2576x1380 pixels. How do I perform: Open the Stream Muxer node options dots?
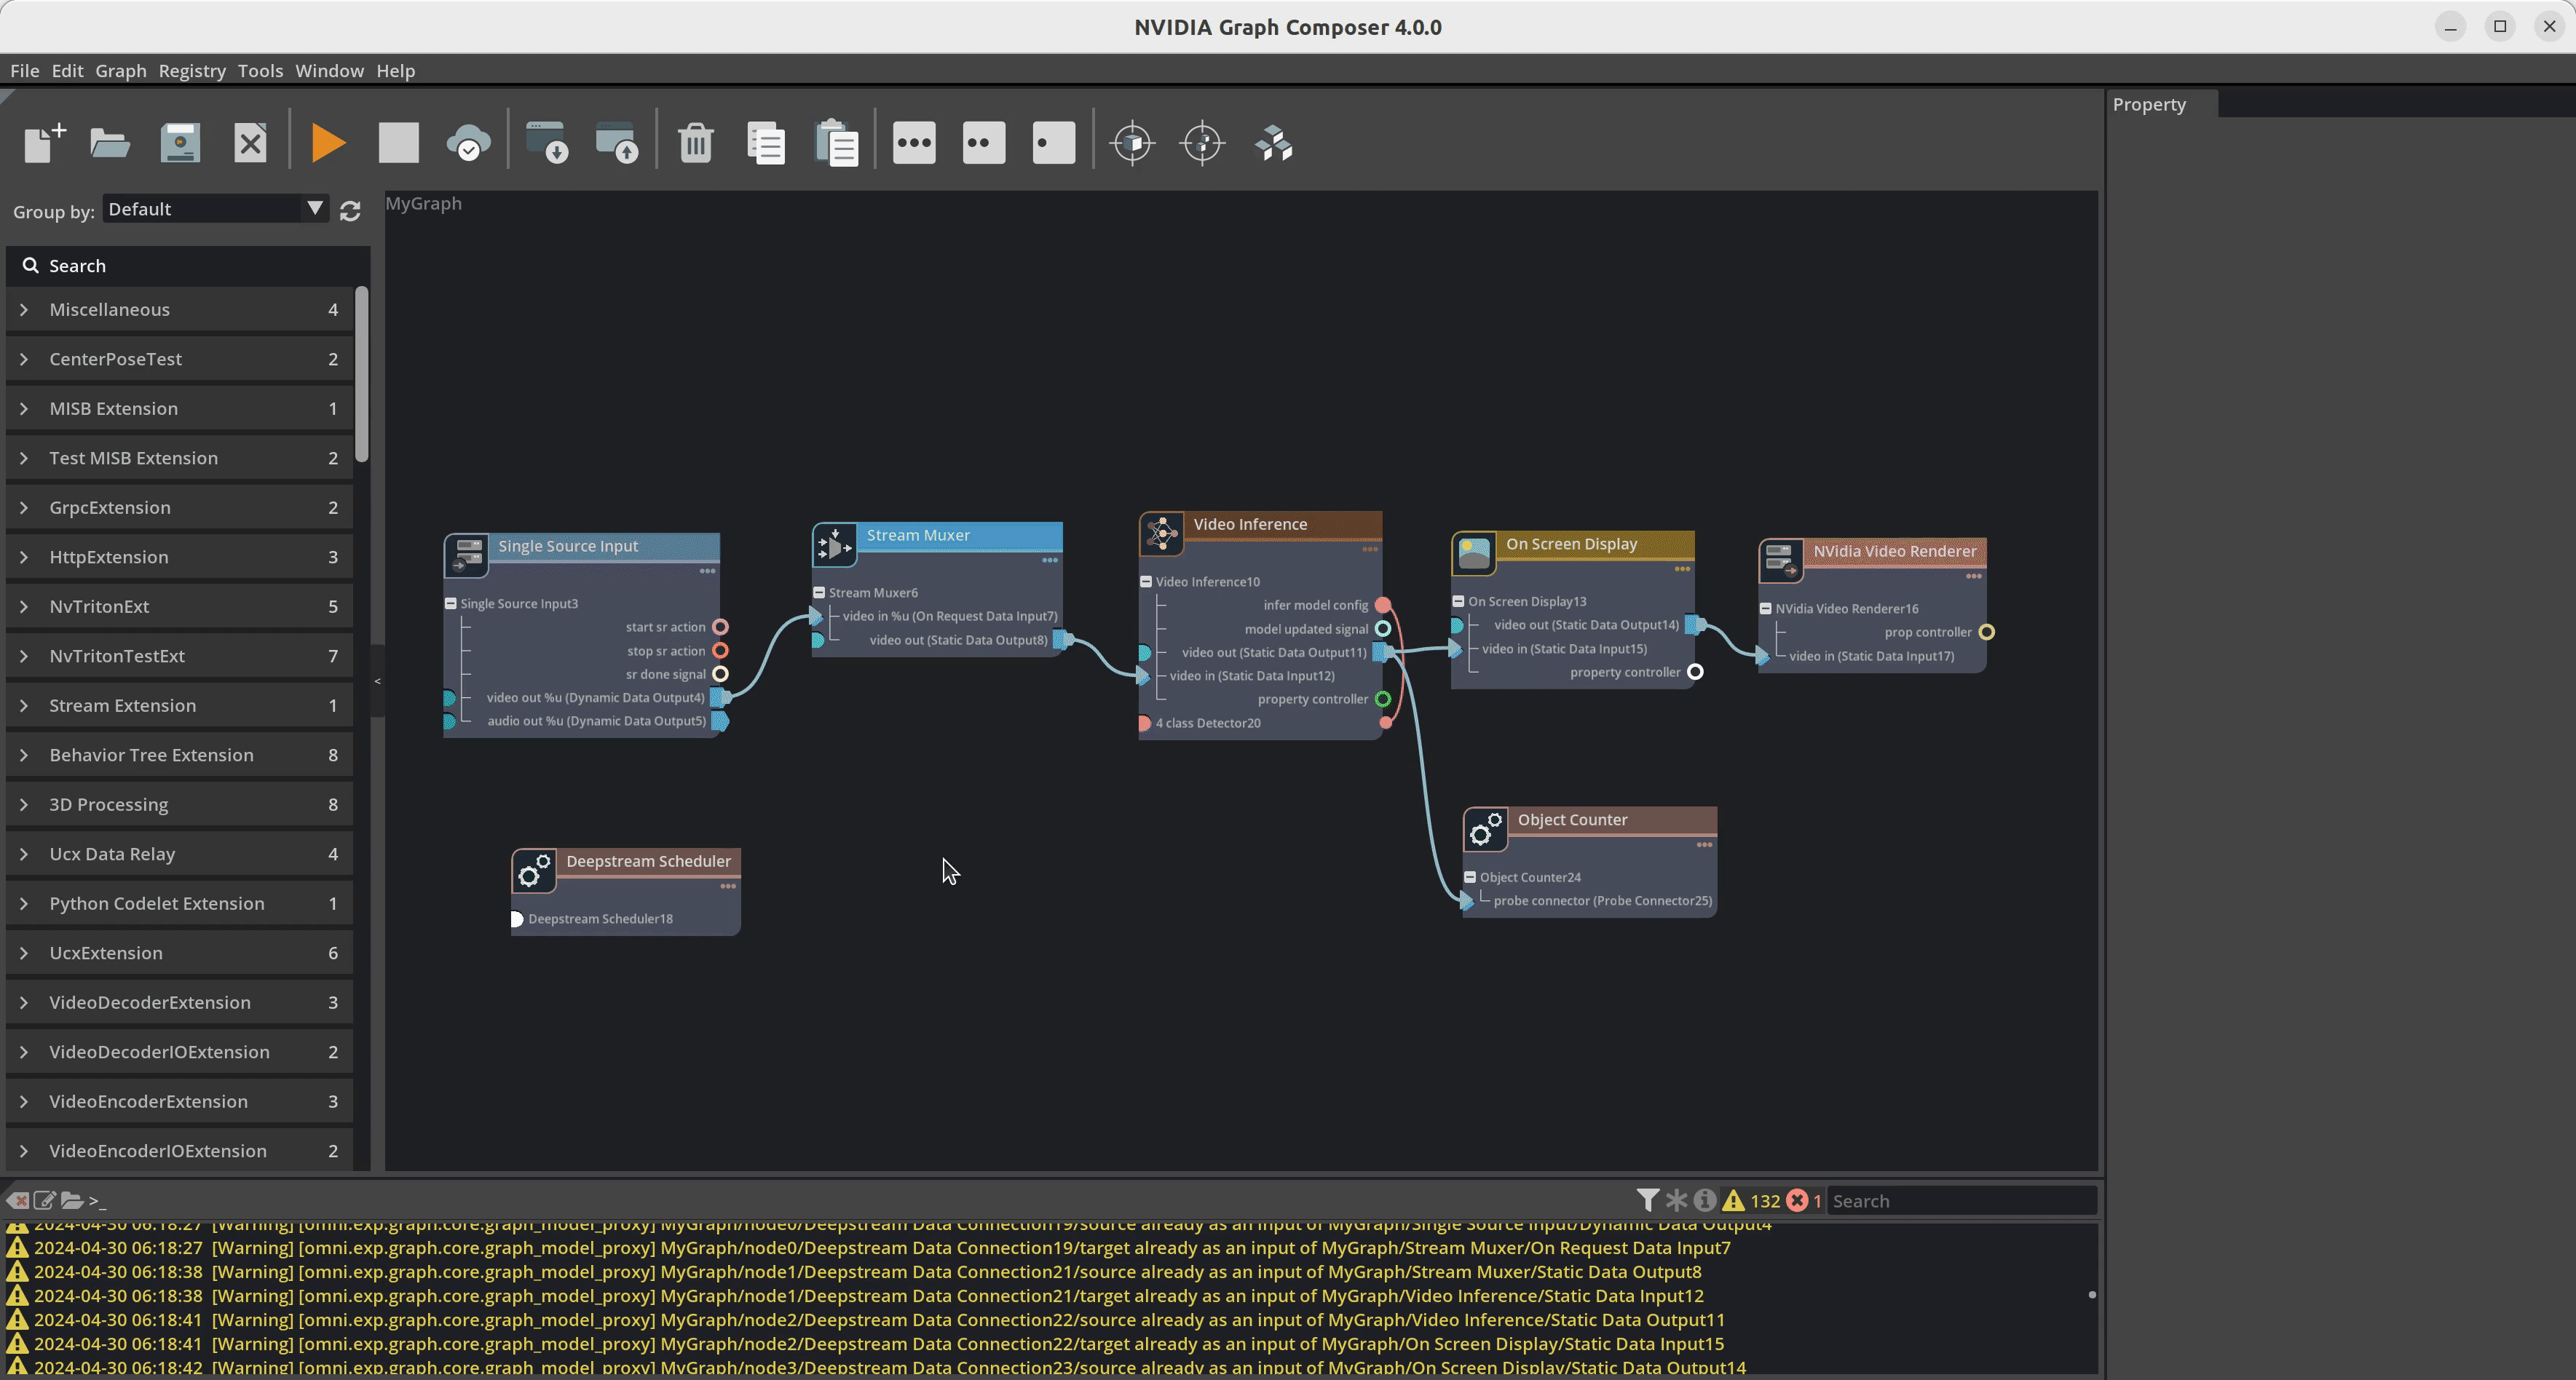click(x=1050, y=561)
